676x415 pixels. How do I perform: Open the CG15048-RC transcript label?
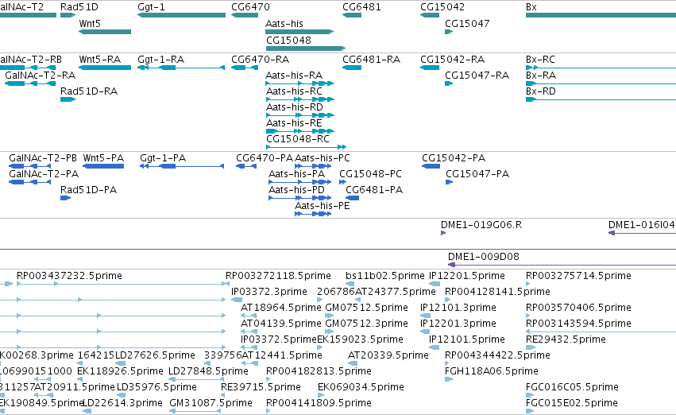click(x=298, y=139)
